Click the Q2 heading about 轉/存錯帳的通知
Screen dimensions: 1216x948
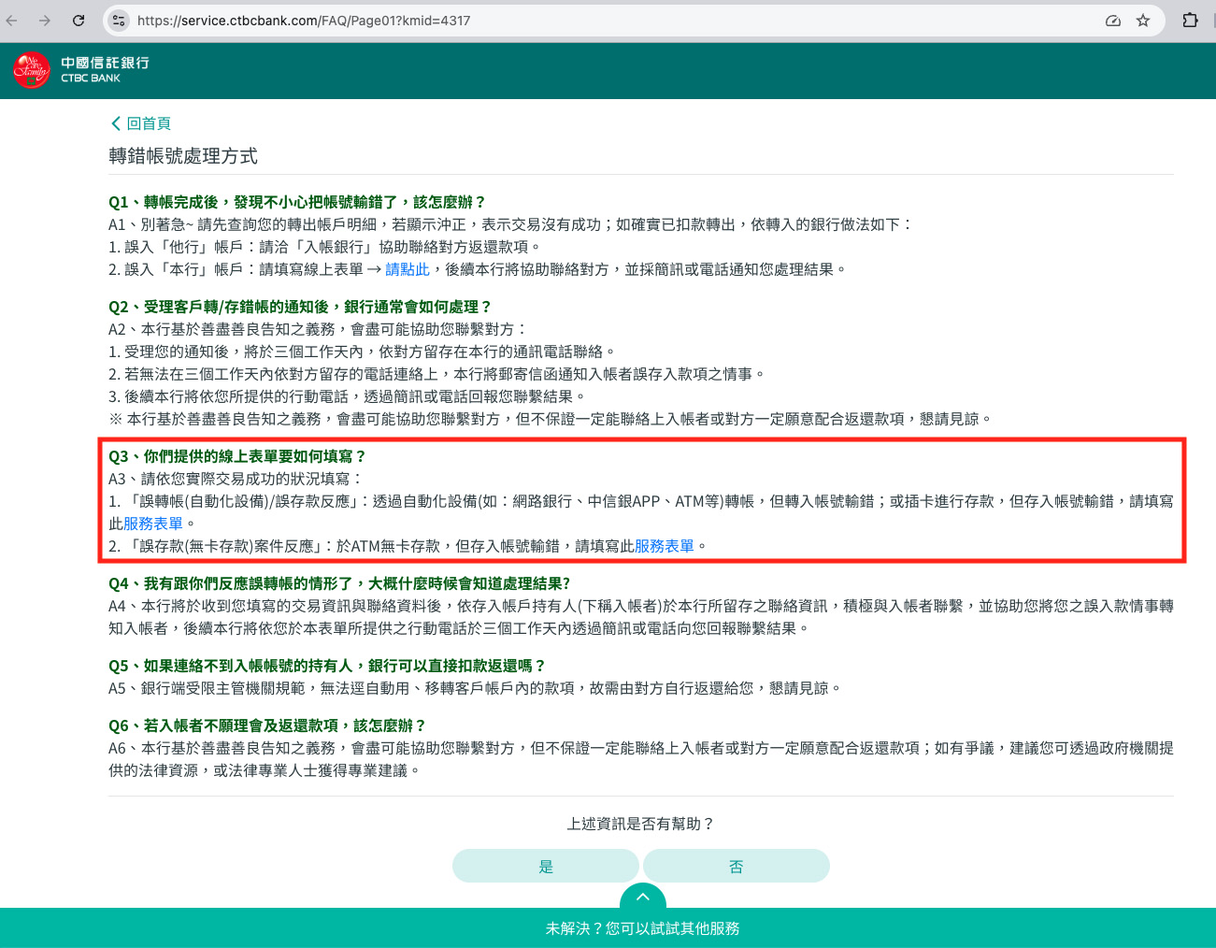(x=300, y=307)
